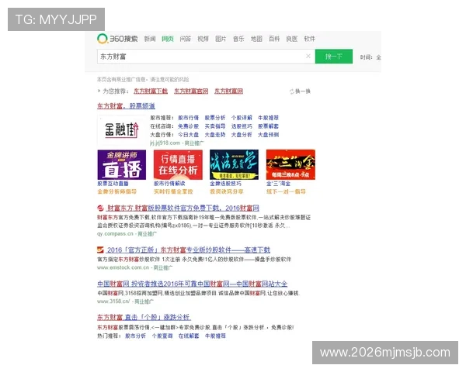Click the orange text 投资诀窍分享
This screenshot has width=466, height=372.
pos(227,191)
